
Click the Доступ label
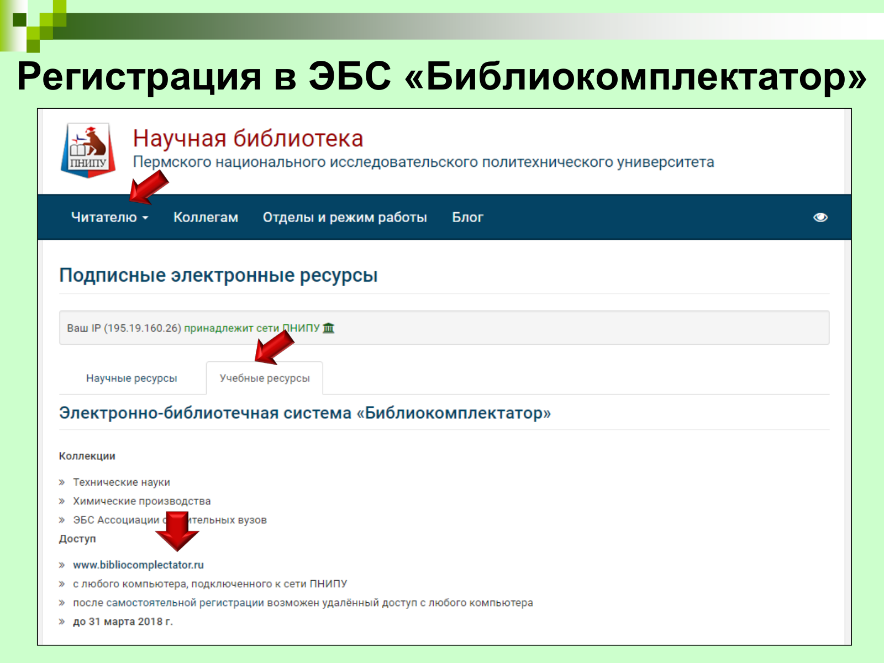pos(77,539)
